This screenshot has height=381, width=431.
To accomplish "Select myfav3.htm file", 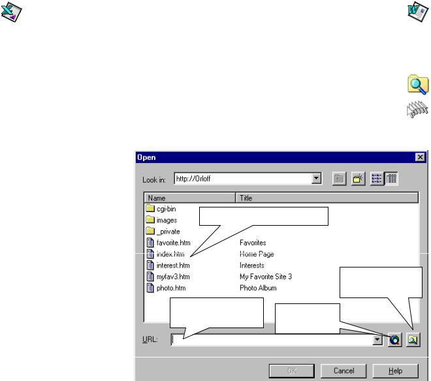I will [173, 277].
